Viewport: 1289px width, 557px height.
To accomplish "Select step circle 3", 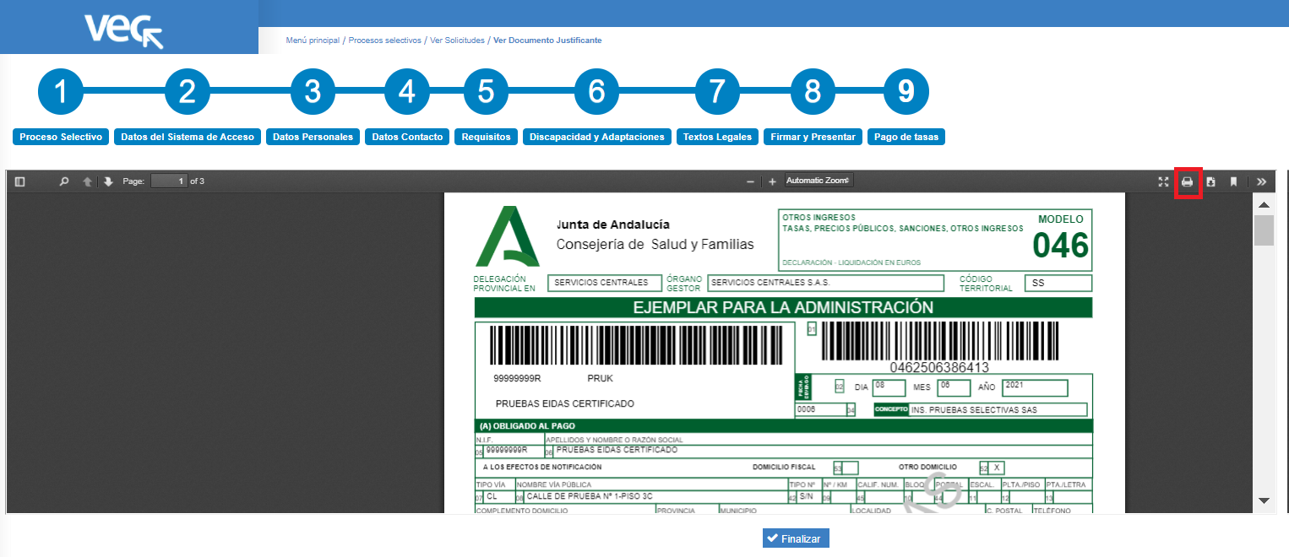I will (313, 91).
